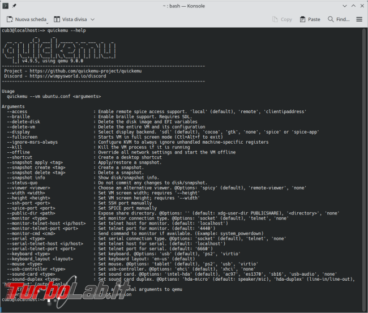Image resolution: width=368 pixels, height=313 pixels.
Task: Click the '--shortcut' argument text
Action: click(x=19, y=157)
